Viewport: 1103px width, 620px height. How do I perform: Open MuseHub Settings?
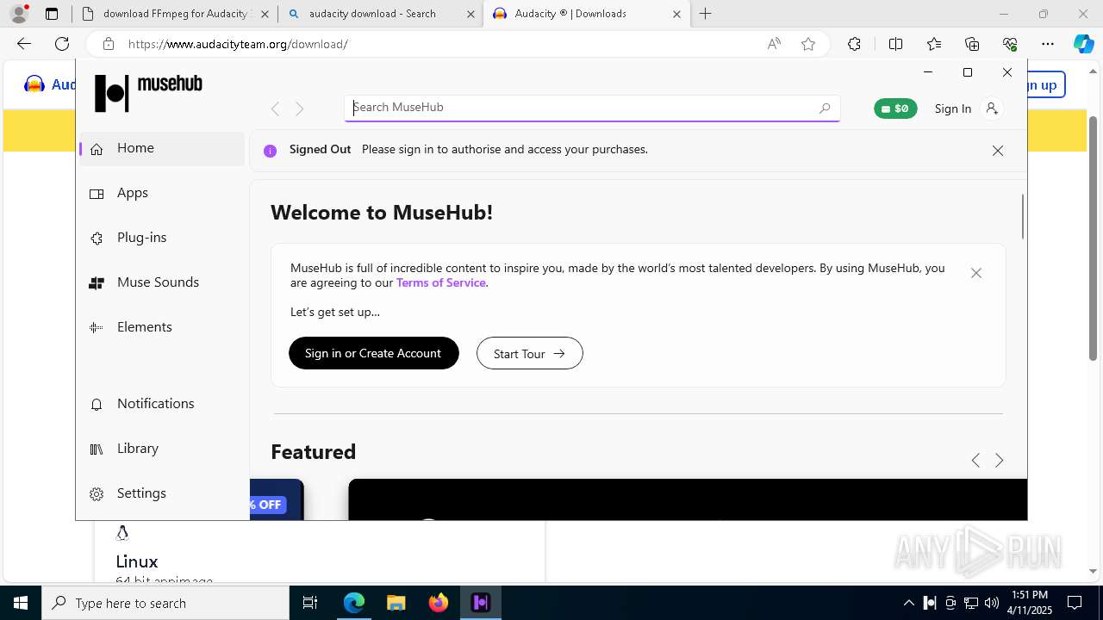[x=162, y=493]
